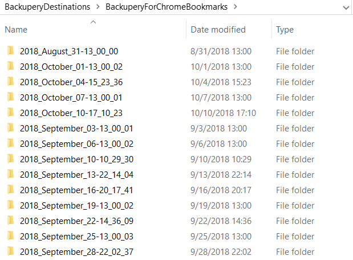Expand chevron after BackuperyForChromeBookmarks breadcrumb
353x260 pixels.
[x=236, y=7]
